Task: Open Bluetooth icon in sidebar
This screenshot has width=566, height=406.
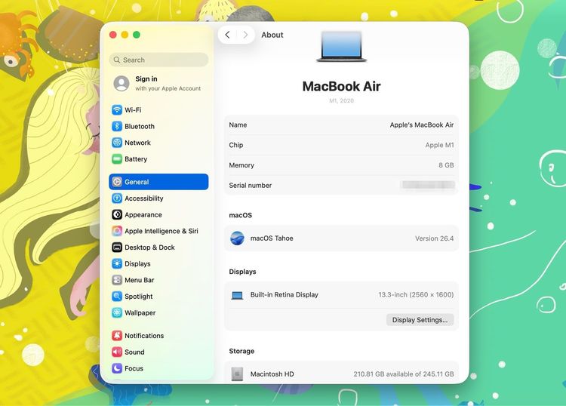Action: pyautogui.click(x=117, y=126)
